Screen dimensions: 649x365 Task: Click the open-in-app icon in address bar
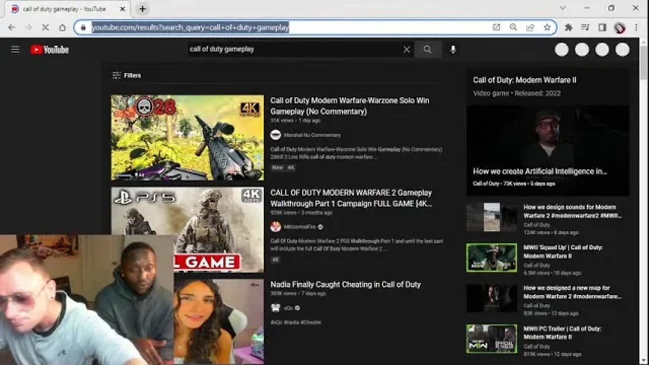(496, 27)
